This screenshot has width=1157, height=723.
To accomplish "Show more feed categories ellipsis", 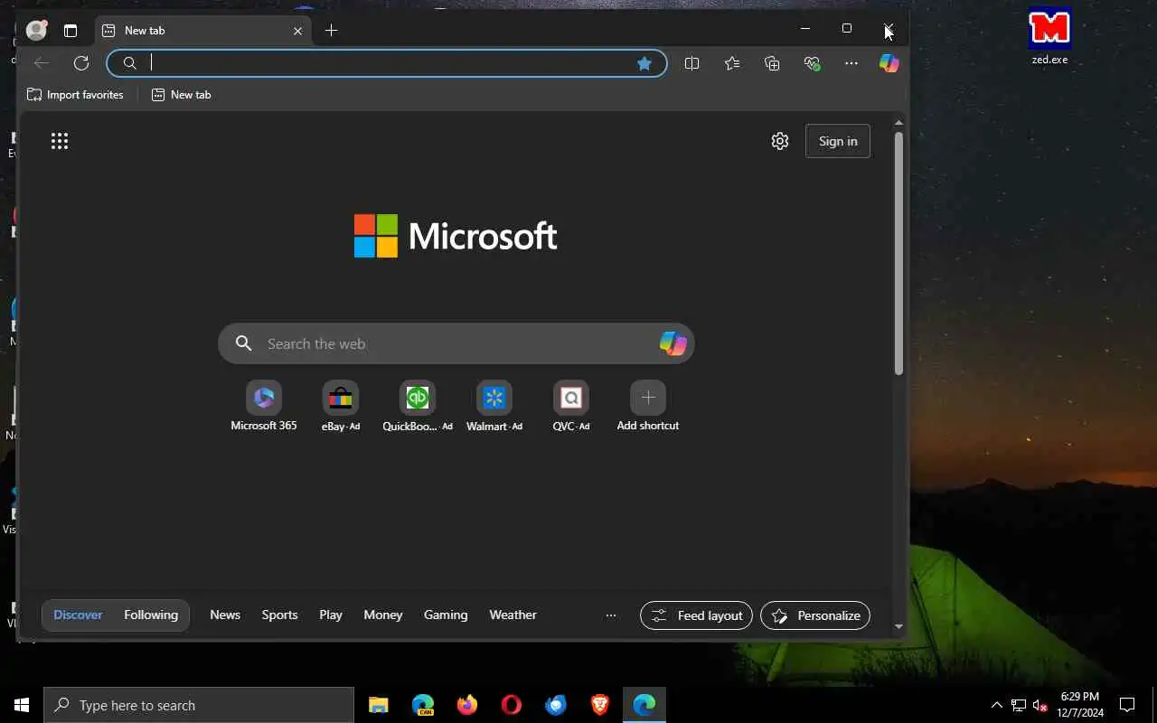I will tap(611, 615).
